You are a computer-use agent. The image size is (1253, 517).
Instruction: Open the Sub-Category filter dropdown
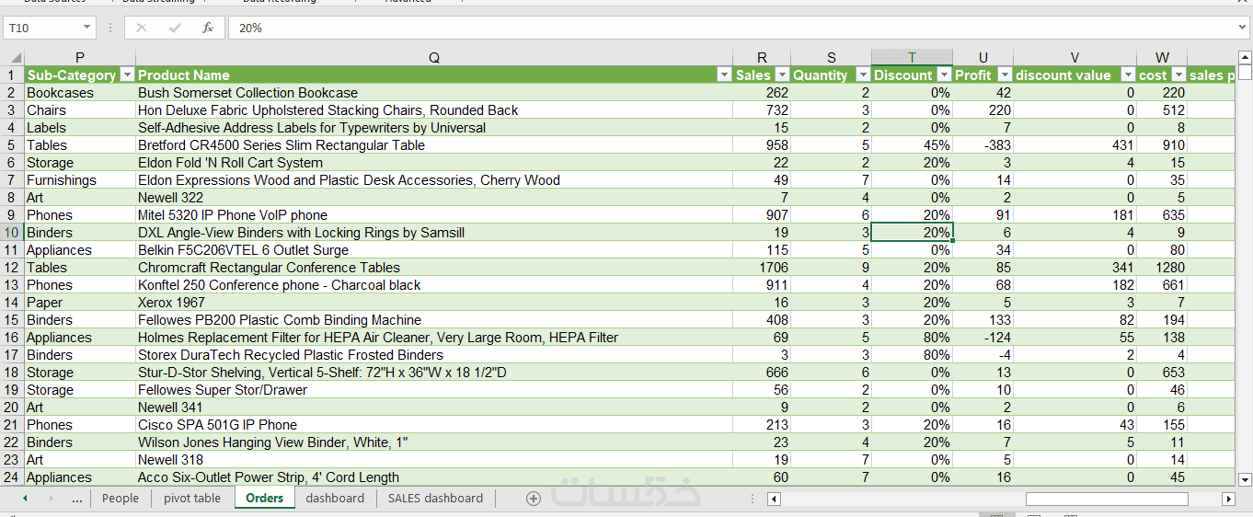pyautogui.click(x=128, y=75)
